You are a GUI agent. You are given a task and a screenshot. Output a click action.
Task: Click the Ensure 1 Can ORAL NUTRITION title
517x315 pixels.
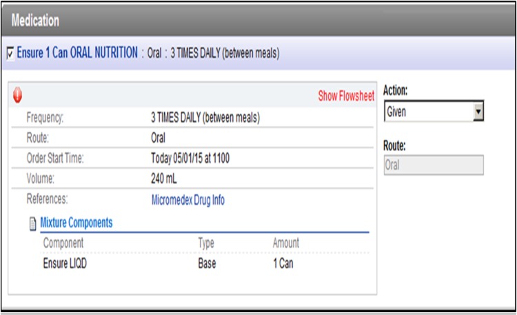click(x=77, y=53)
